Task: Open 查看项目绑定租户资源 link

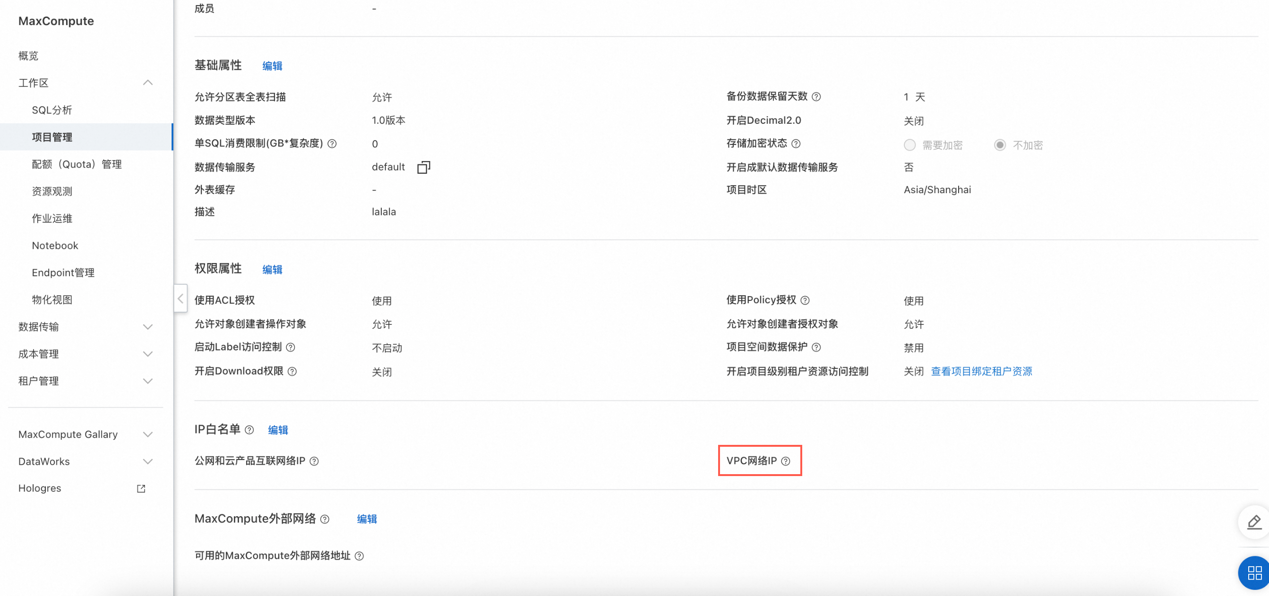Action: pyautogui.click(x=981, y=371)
